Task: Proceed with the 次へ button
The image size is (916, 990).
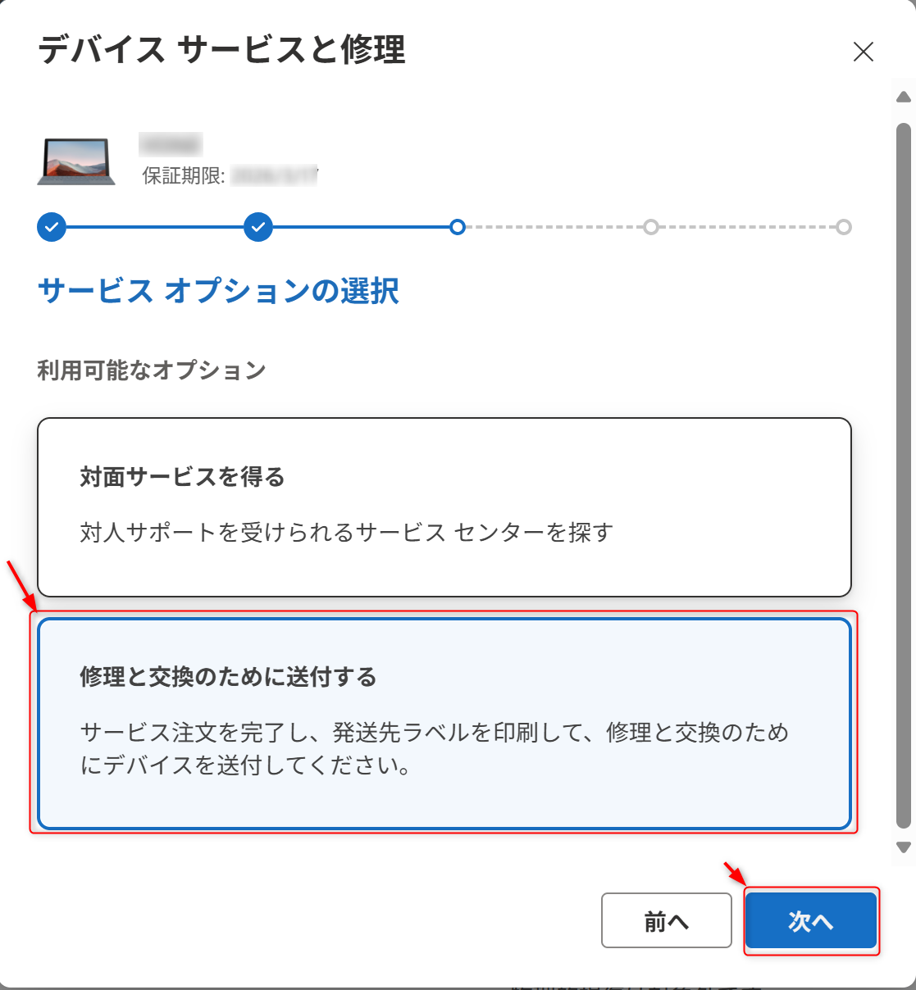Action: (x=811, y=920)
